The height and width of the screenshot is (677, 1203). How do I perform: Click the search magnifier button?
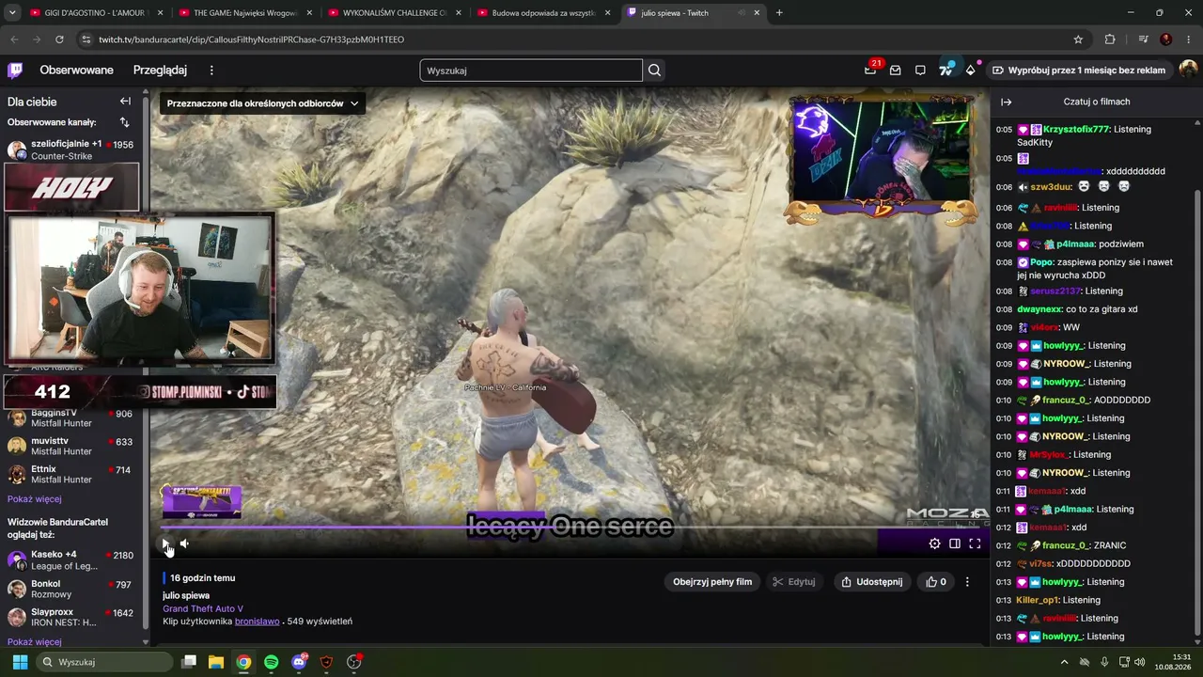(655, 71)
